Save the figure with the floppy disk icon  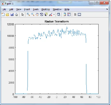pos(12,14)
